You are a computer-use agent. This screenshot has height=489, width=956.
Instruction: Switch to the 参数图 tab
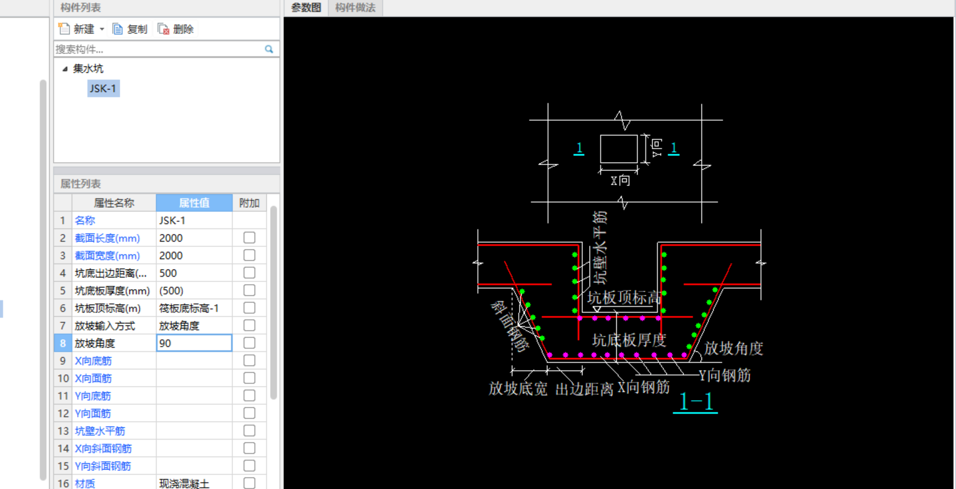click(x=306, y=8)
